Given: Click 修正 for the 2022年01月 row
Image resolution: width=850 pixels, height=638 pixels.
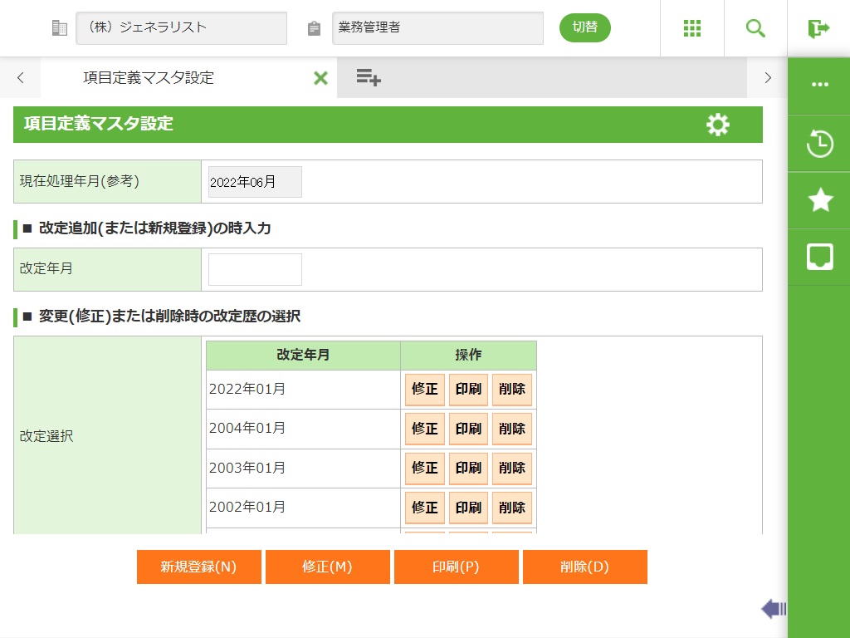Looking at the screenshot, I should pos(424,390).
